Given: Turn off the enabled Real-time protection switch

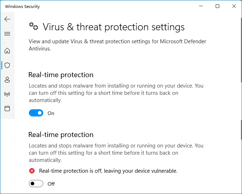Looking at the screenshot, I should click(36, 113).
